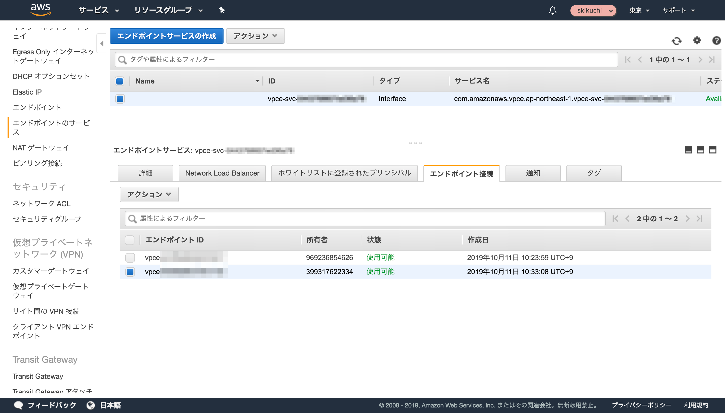
Task: Open the notifications bell
Action: 553,10
